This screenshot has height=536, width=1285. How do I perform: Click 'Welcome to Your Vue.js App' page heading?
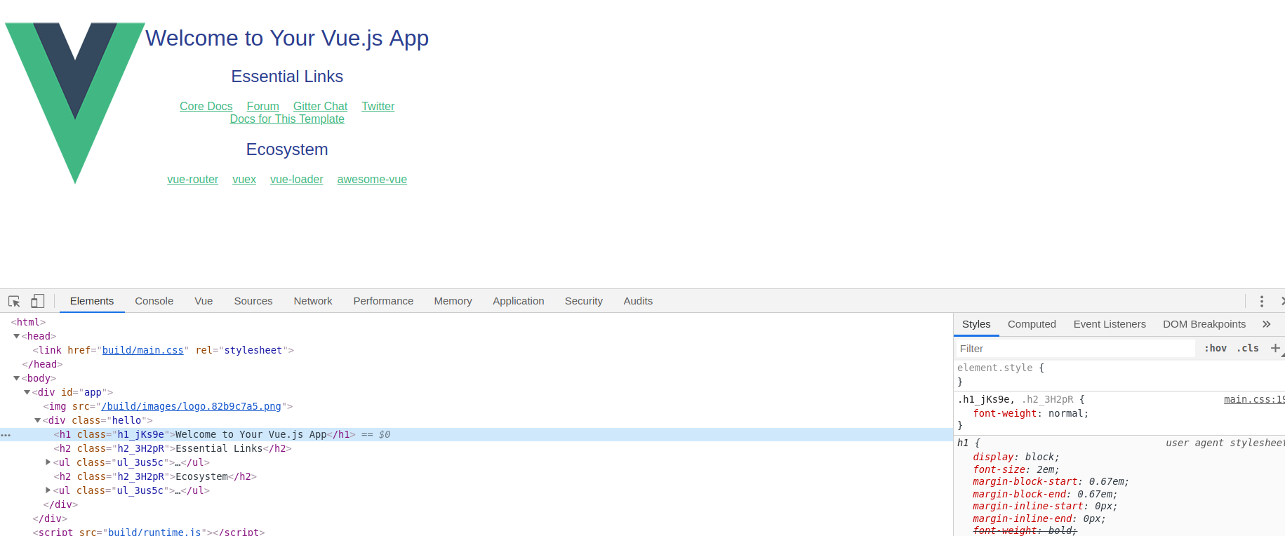287,38
